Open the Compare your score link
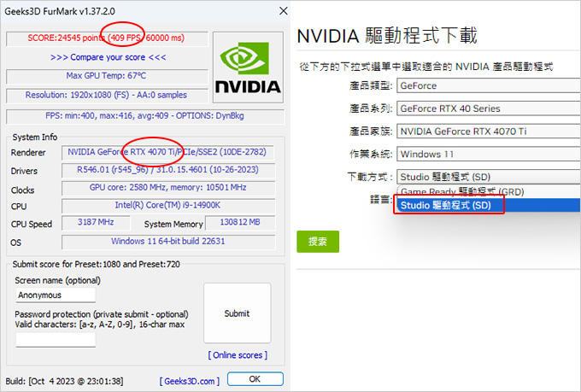581x392 pixels. (x=109, y=57)
